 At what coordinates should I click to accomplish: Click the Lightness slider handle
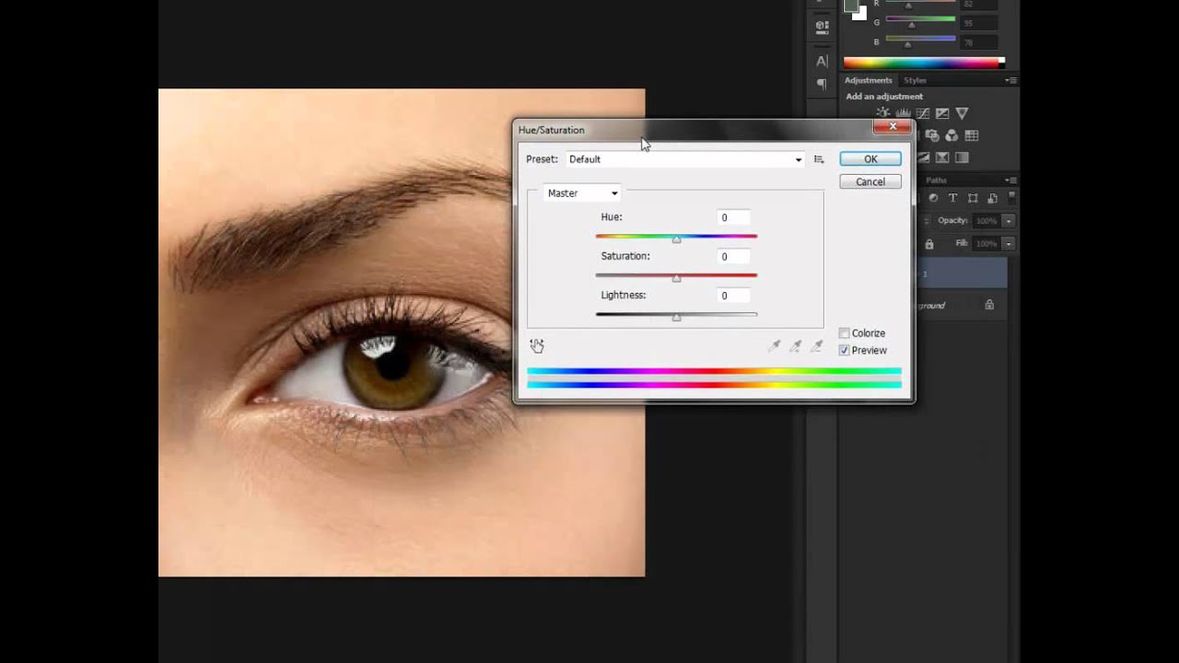pyautogui.click(x=676, y=318)
